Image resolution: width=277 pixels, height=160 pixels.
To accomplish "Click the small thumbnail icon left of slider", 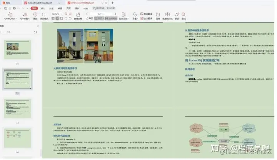I will (x=1, y=32).
